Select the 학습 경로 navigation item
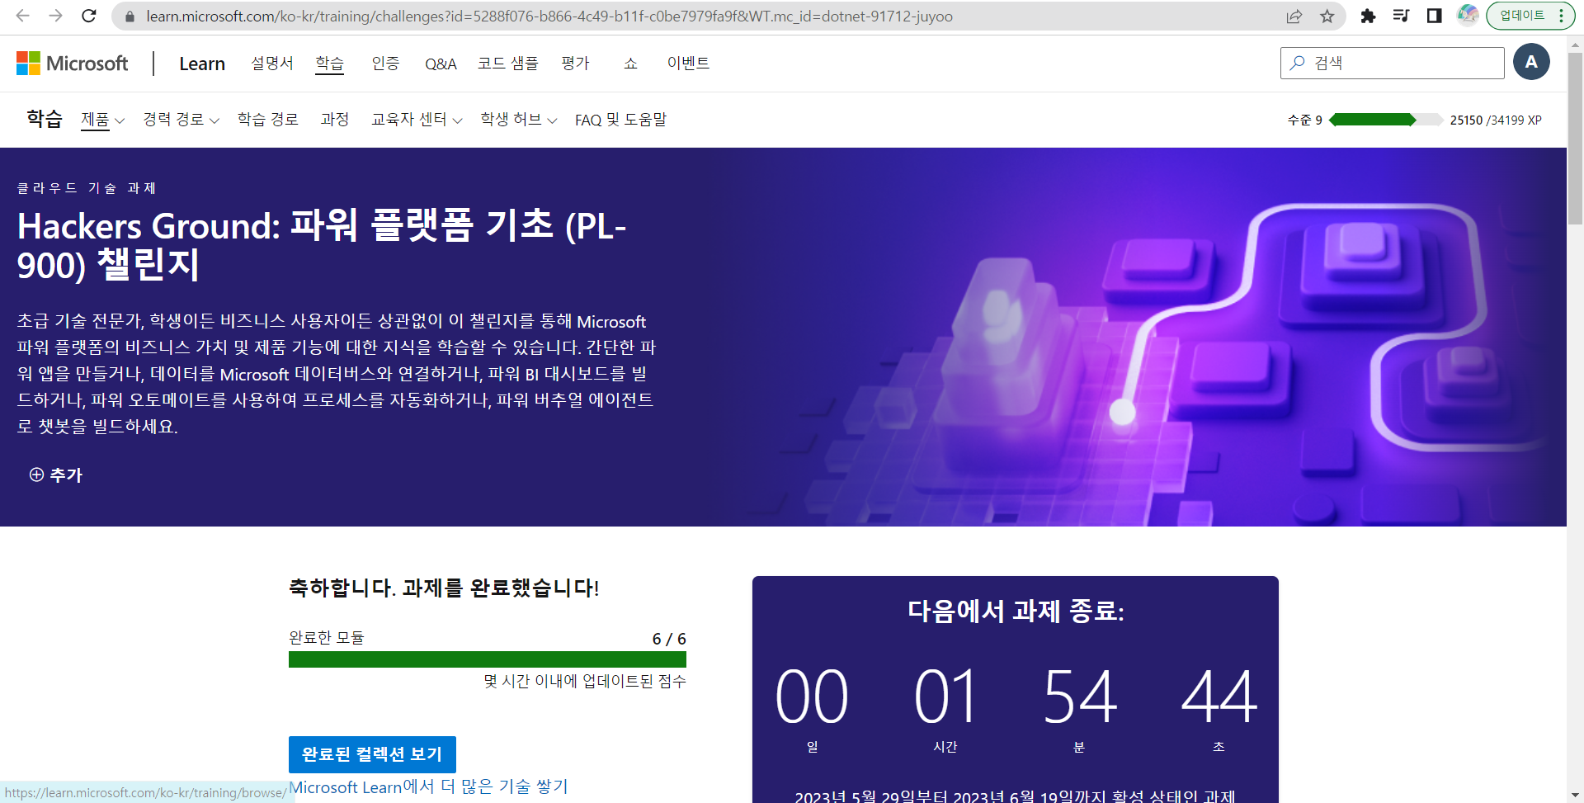Image resolution: width=1584 pixels, height=803 pixels. [268, 119]
